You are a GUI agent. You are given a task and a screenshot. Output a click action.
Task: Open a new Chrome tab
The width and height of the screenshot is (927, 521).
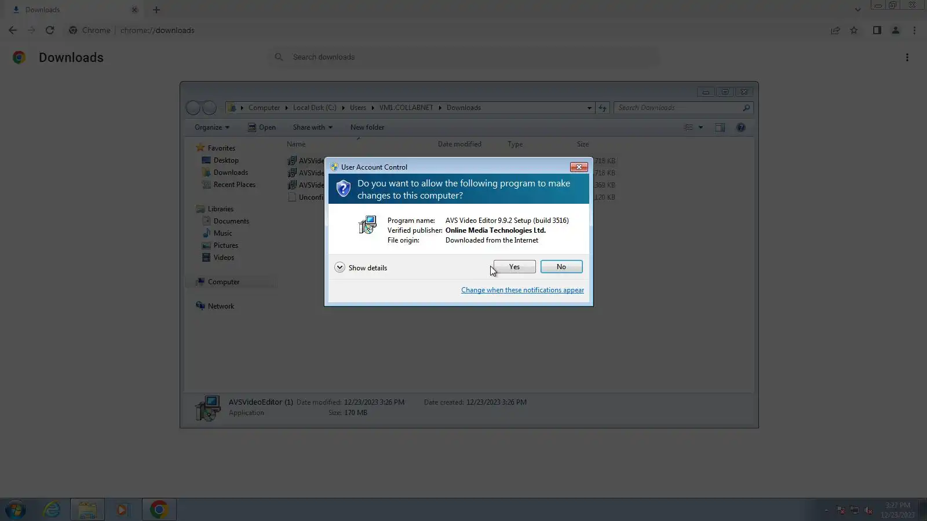coord(156,10)
